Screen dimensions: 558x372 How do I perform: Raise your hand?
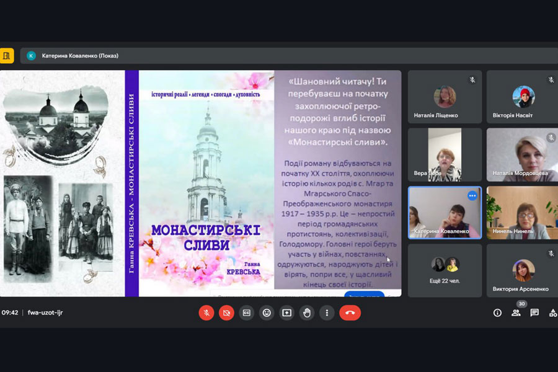point(307,313)
